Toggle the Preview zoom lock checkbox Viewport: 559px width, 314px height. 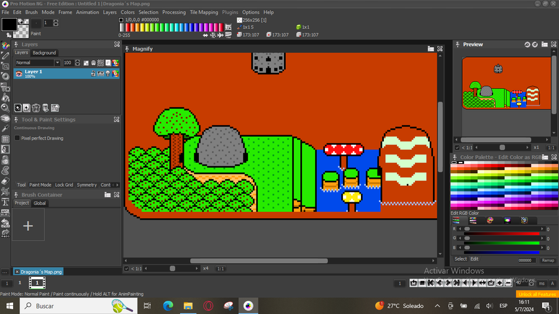(457, 148)
